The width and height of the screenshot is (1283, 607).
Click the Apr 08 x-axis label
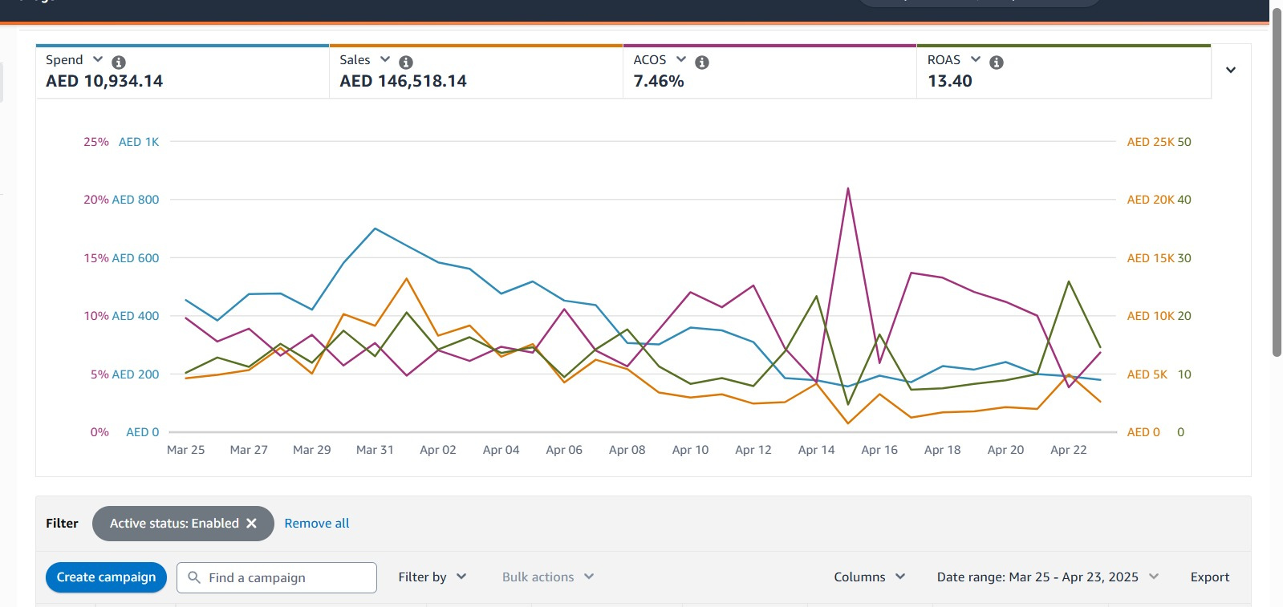tap(627, 450)
